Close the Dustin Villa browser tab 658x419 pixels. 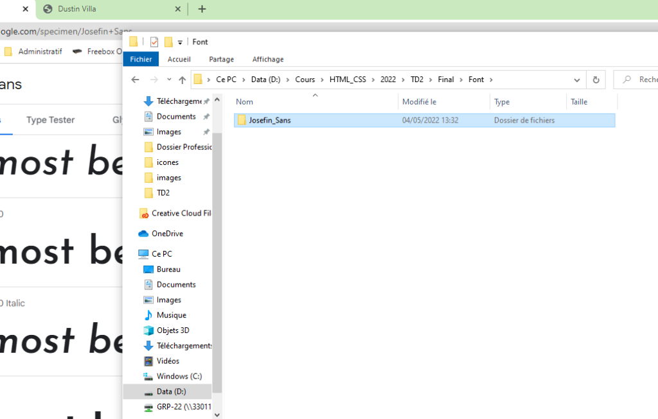click(178, 9)
